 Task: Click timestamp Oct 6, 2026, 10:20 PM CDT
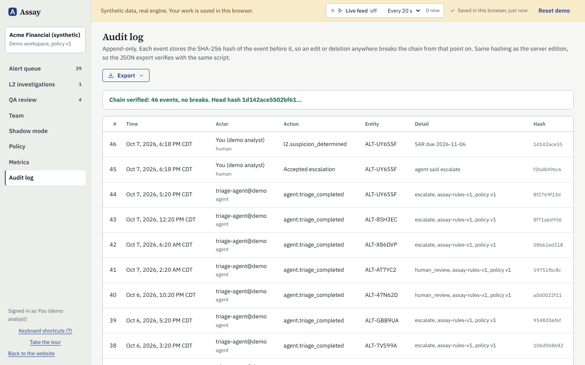[x=161, y=295]
